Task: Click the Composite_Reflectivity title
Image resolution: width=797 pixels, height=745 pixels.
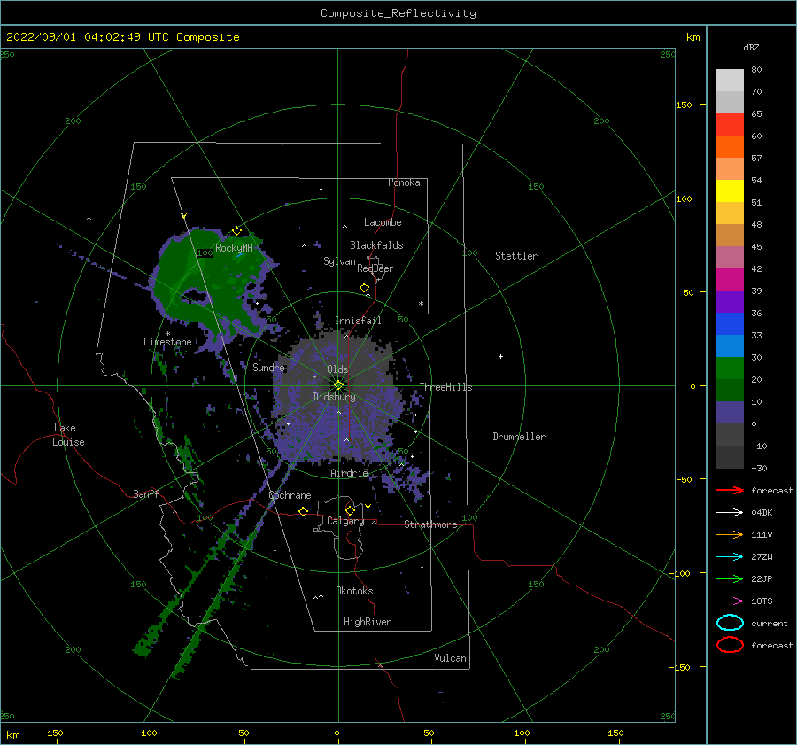Action: [398, 13]
